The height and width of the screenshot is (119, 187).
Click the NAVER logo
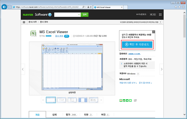[x=28, y=15]
